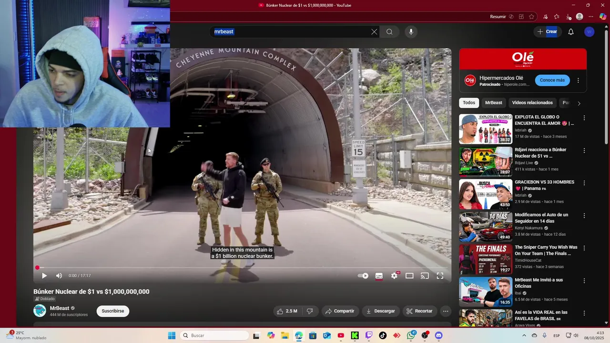This screenshot has width=610, height=343.
Task: Open options menu for Hipermercados Olé ad
Action: [578, 81]
